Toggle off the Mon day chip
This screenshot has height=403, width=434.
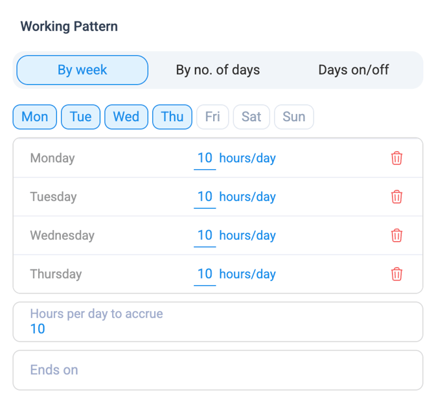[x=35, y=117]
